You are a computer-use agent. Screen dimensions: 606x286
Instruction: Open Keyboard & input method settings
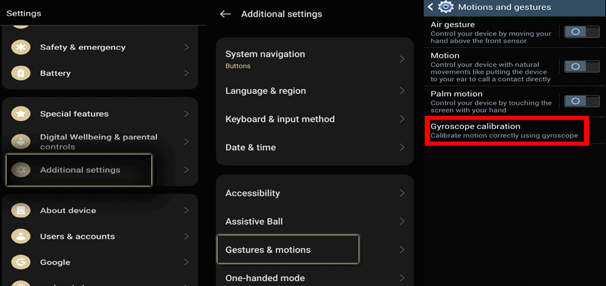pyautogui.click(x=280, y=119)
